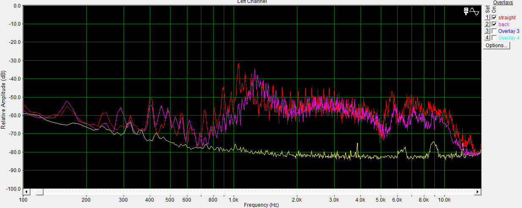The width and height of the screenshot is (522, 208).
Task: Click overlay set button 2
Action: [x=487, y=24]
